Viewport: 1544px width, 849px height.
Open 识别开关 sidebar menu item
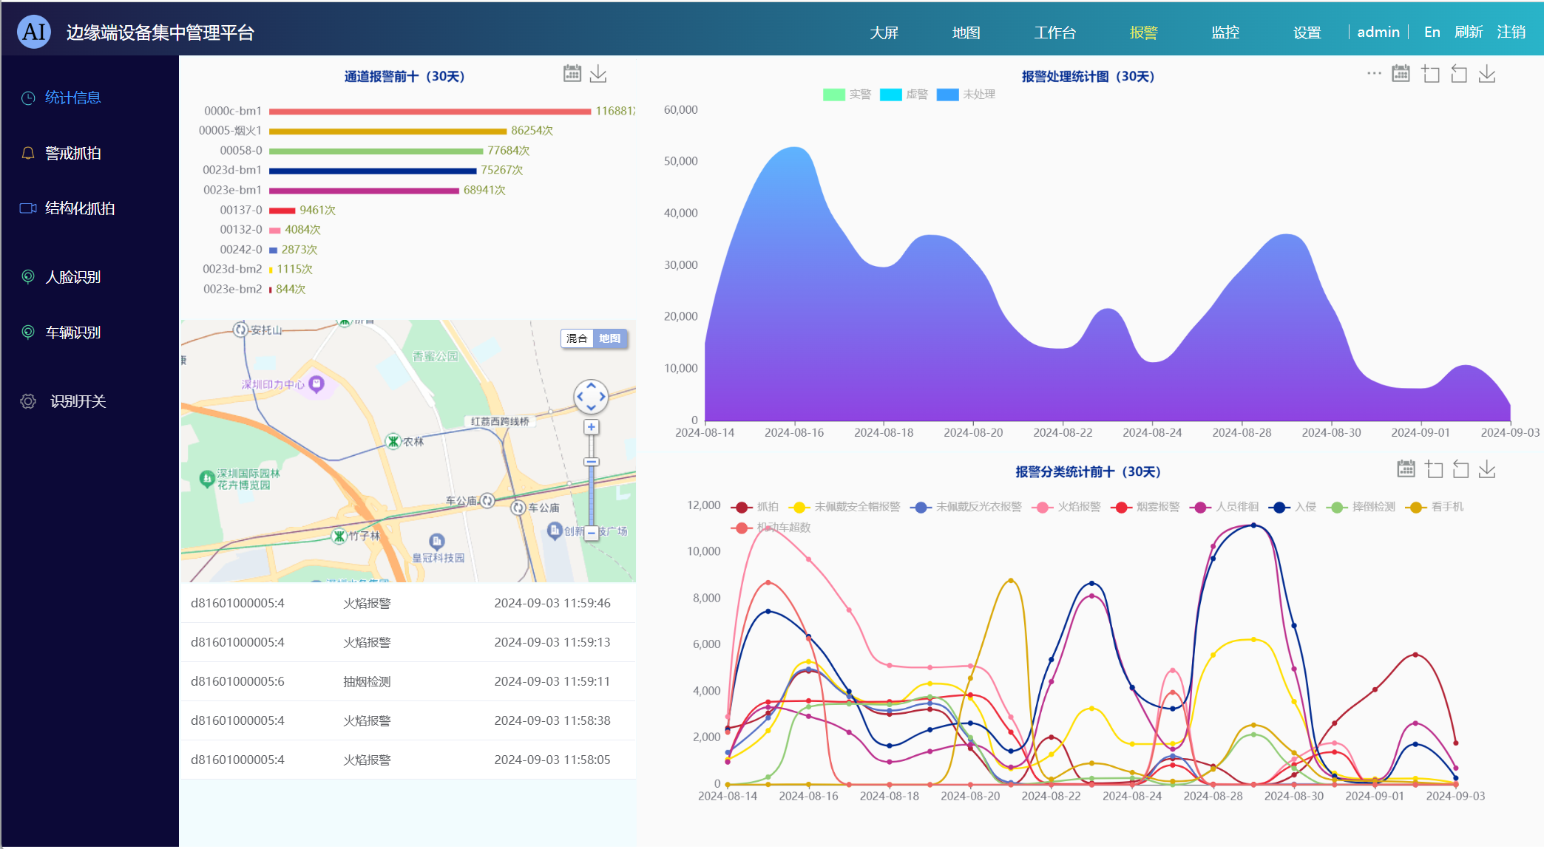click(78, 401)
